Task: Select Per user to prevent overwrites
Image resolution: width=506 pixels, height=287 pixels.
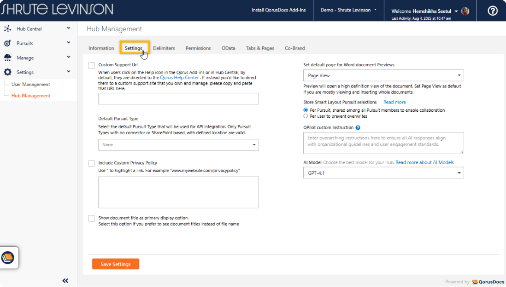Action: 306,116
